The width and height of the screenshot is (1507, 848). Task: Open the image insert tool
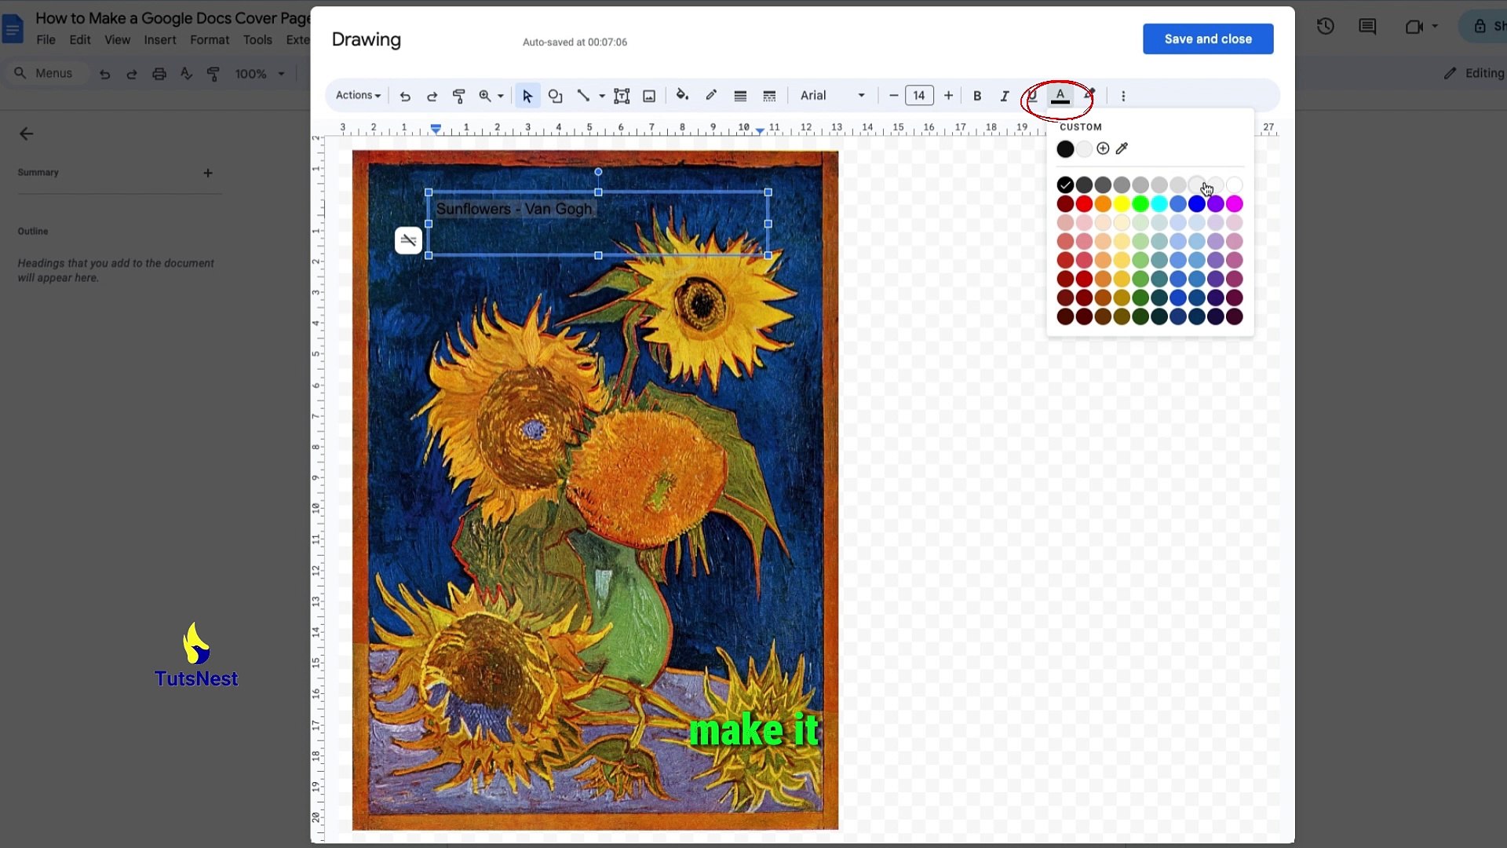(649, 95)
